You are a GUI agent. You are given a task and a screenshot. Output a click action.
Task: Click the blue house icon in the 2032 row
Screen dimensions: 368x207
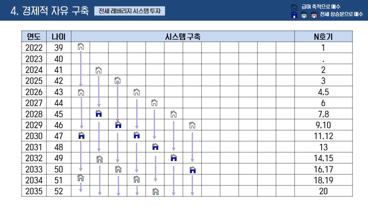click(174, 158)
